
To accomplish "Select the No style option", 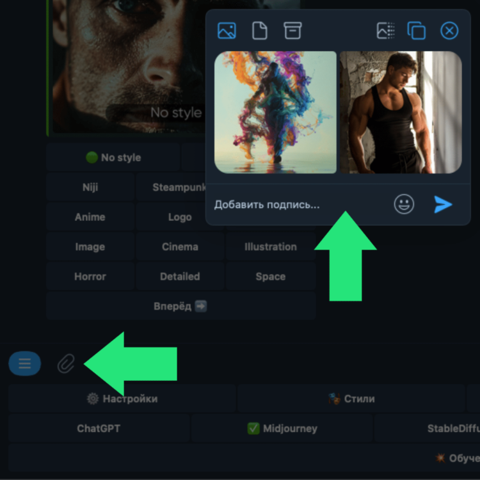I will (113, 157).
